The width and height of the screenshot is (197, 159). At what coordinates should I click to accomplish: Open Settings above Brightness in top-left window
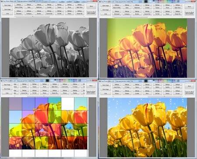tap(39, 5)
